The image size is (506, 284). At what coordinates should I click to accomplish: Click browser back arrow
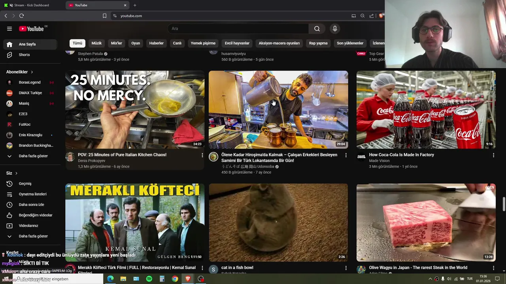6,16
